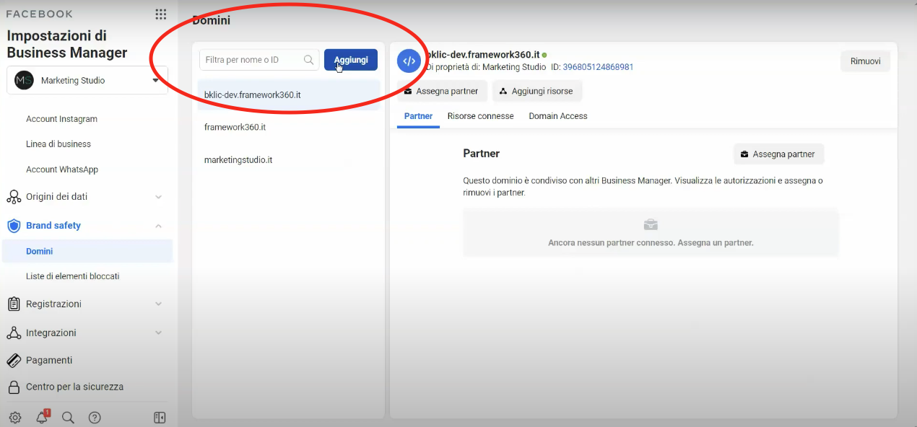Open Liste di elementi bloccati
Viewport: 917px width, 427px height.
tap(73, 276)
